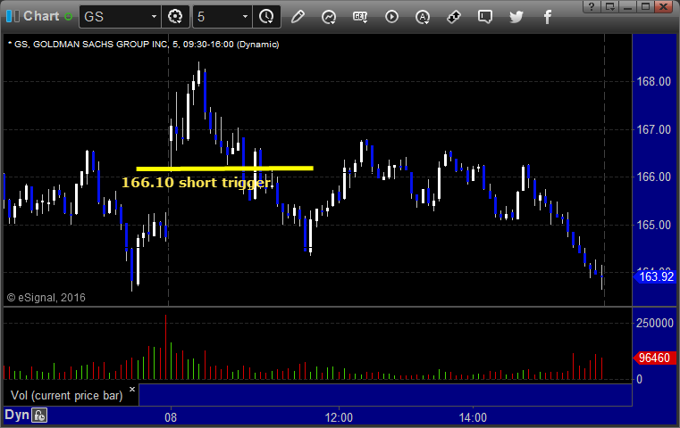Click the 168.00 price axis label

click(653, 81)
